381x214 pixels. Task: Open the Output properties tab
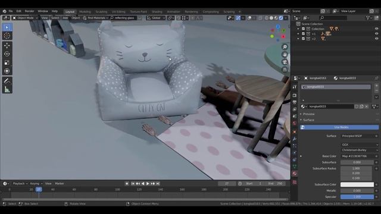(x=295, y=102)
